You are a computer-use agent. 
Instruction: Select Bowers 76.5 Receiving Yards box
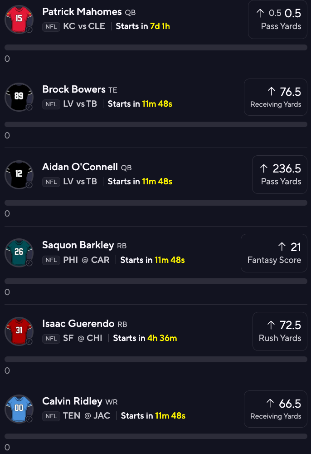click(276, 97)
